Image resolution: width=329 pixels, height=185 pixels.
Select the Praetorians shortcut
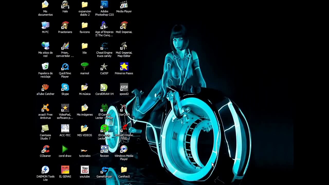tap(65, 25)
